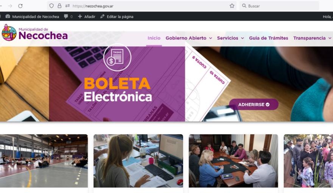333x193 pixels.
Task: Click the Añadir plus icon
Action: tap(80, 17)
